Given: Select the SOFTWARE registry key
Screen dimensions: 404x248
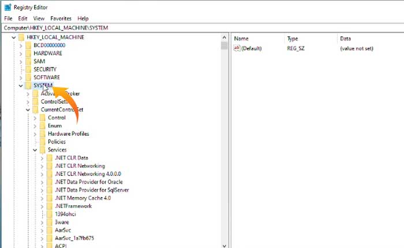Looking at the screenshot, I should coord(47,77).
